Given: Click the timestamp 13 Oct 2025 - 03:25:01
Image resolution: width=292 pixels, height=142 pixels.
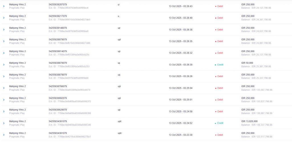Looking at the screenshot, I should click(x=181, y=100).
